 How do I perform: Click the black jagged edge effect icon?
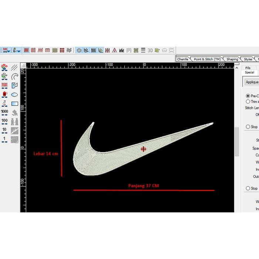click(122, 50)
